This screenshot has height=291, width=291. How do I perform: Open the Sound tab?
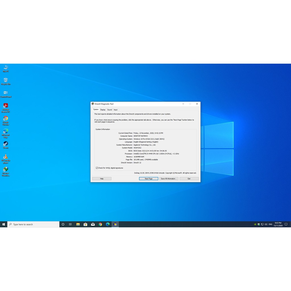[109, 110]
